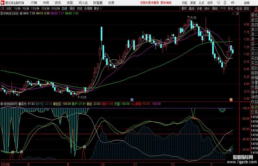Viewport: 258px width, 166px height.
Task: Select the 日线 daily chart tab
Action: 64,8
